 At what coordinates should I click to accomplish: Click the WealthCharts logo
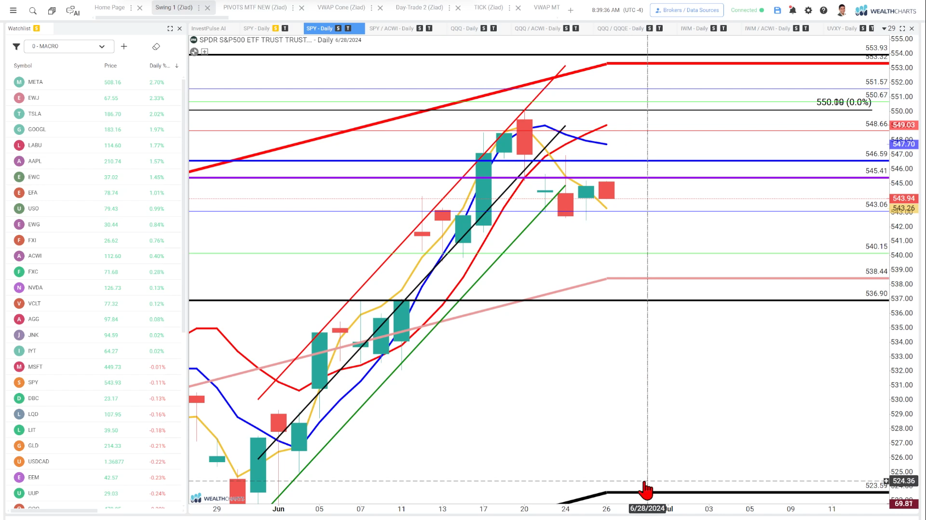click(886, 11)
